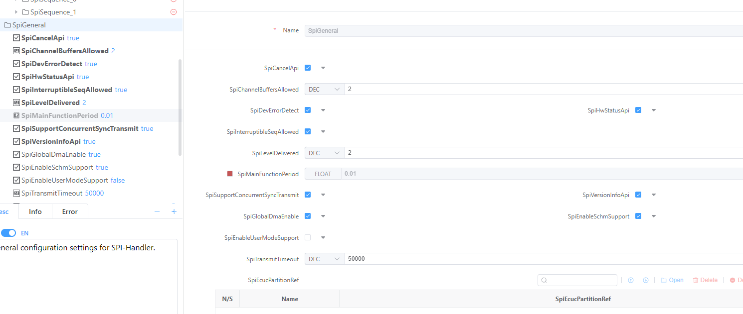Switch to the Info tab
The width and height of the screenshot is (743, 314).
(x=35, y=211)
